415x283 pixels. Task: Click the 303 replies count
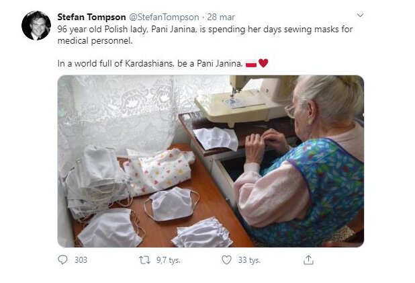click(x=81, y=259)
